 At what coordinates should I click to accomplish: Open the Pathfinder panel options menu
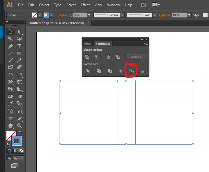pos(146,44)
